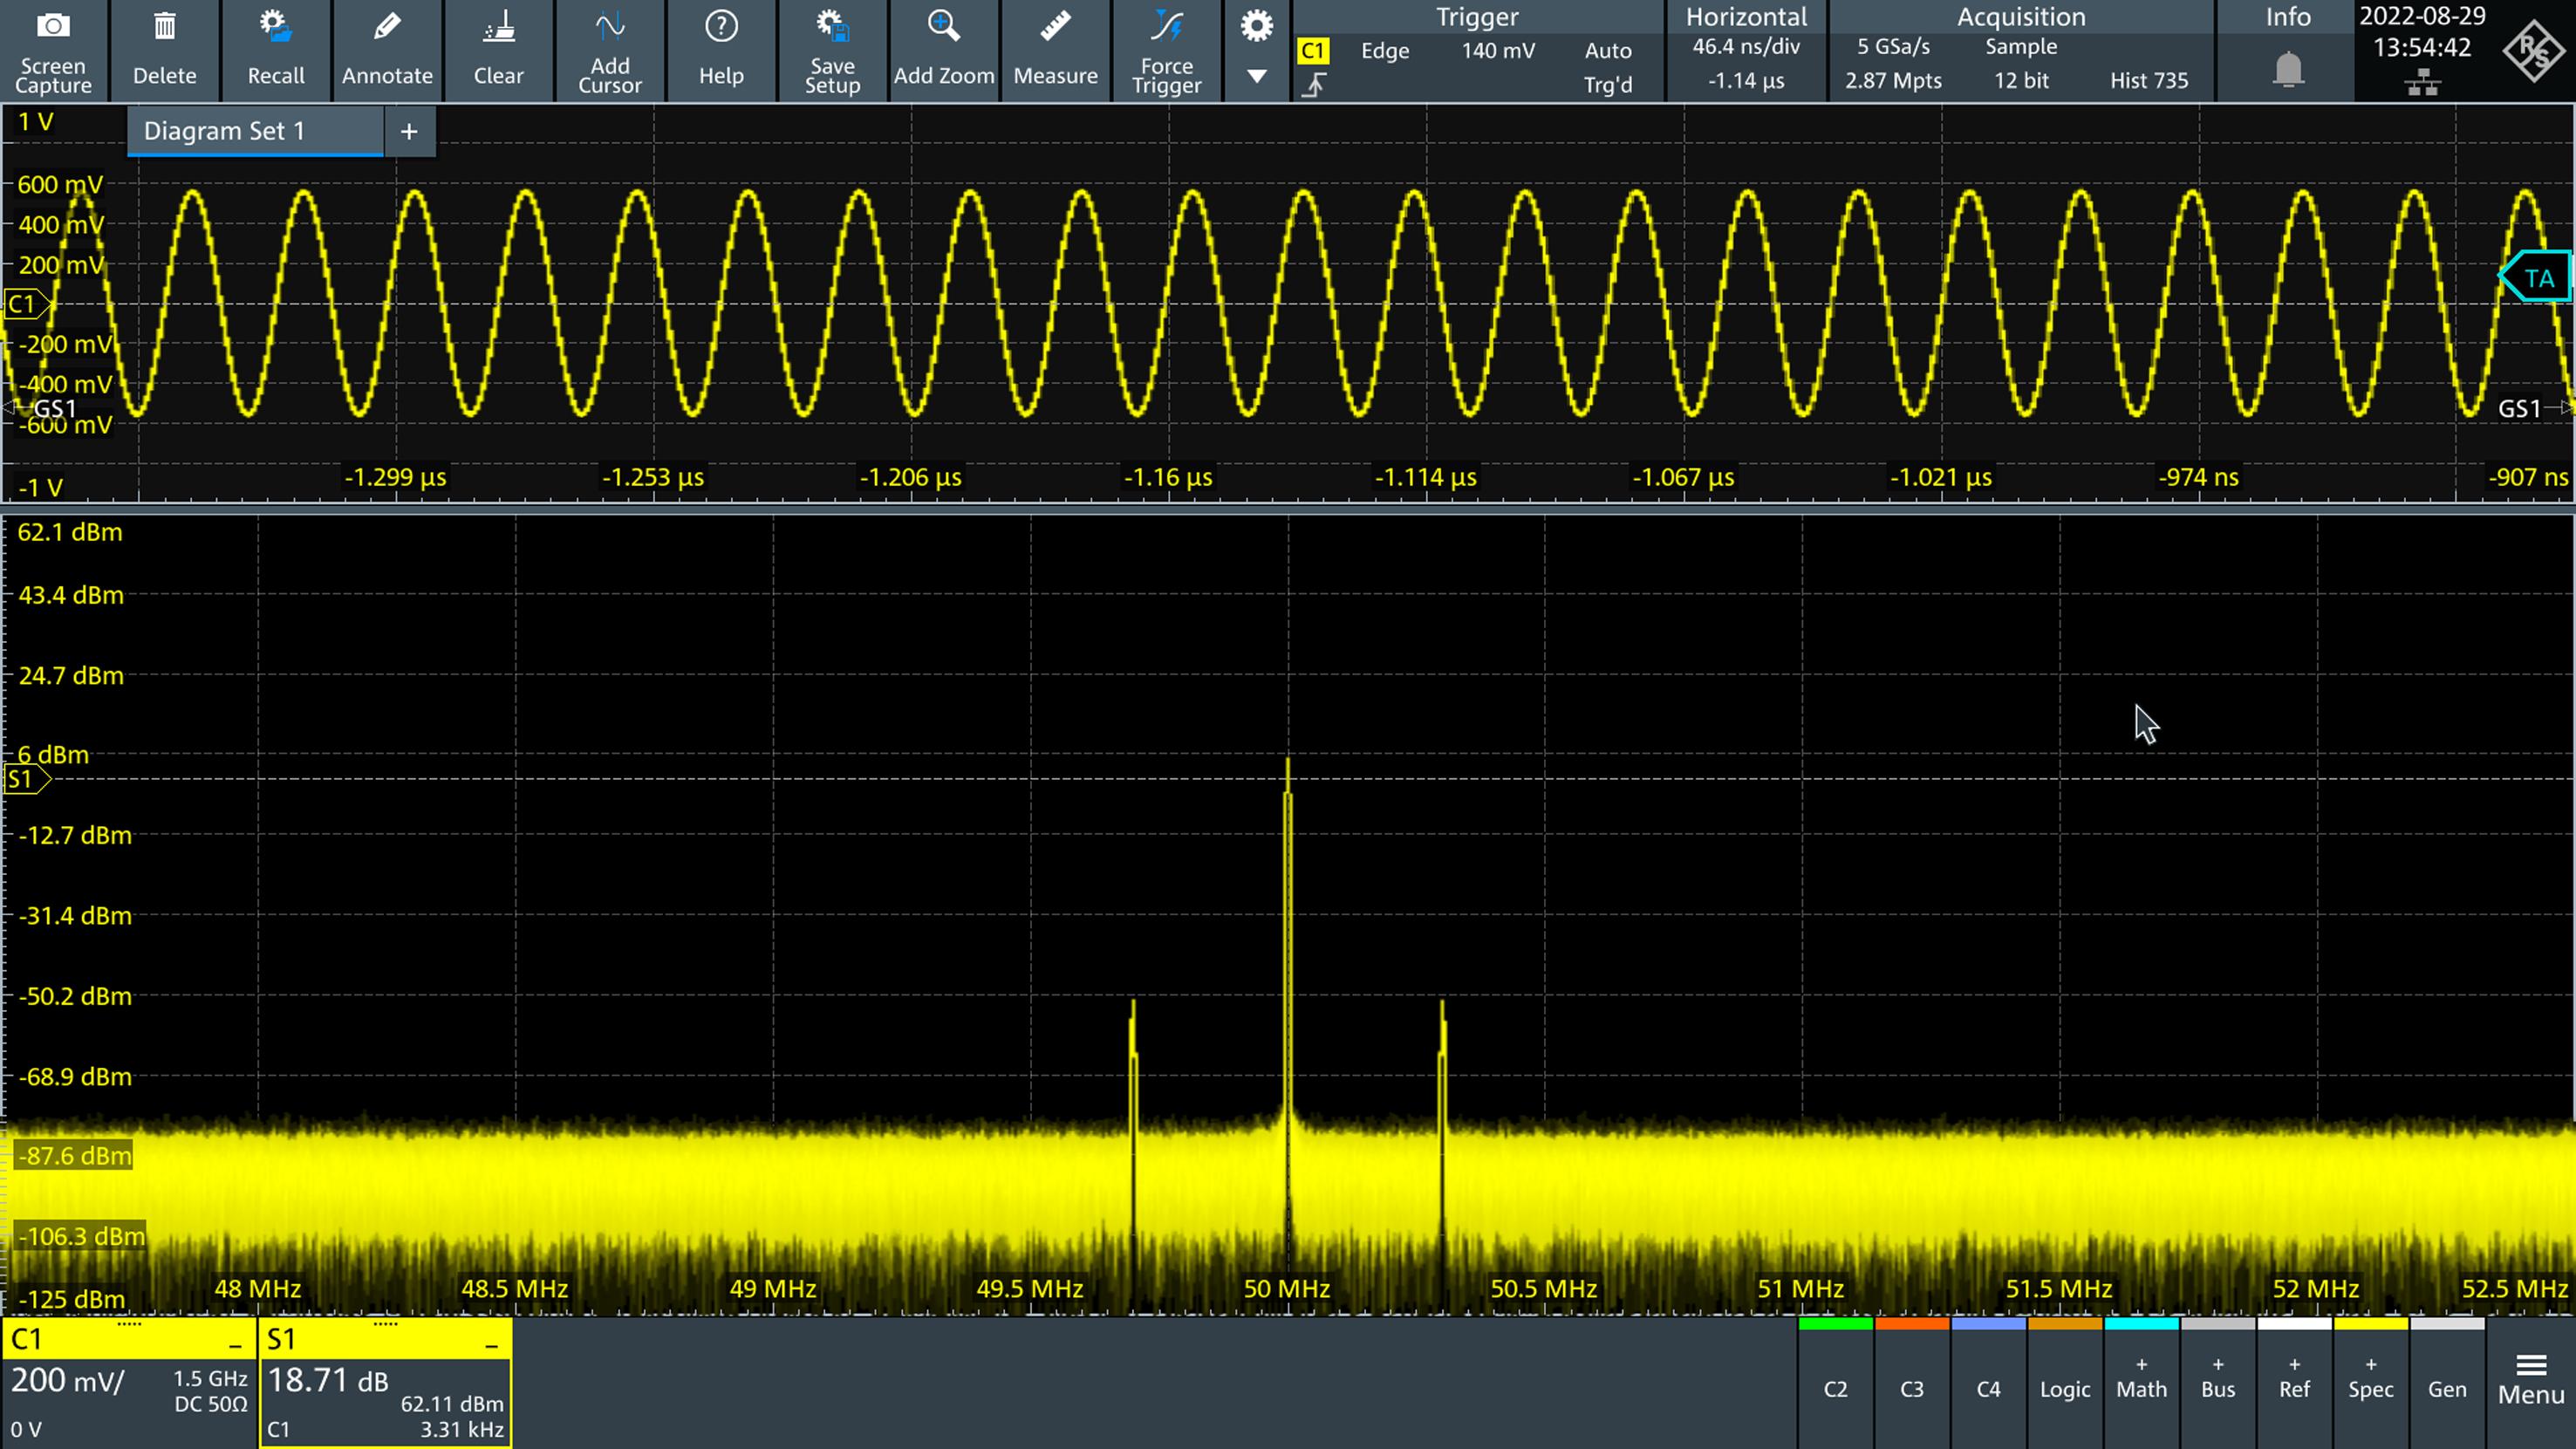Select the Annotate pencil tool
The width and height of the screenshot is (2576, 1449).
pos(387,28)
